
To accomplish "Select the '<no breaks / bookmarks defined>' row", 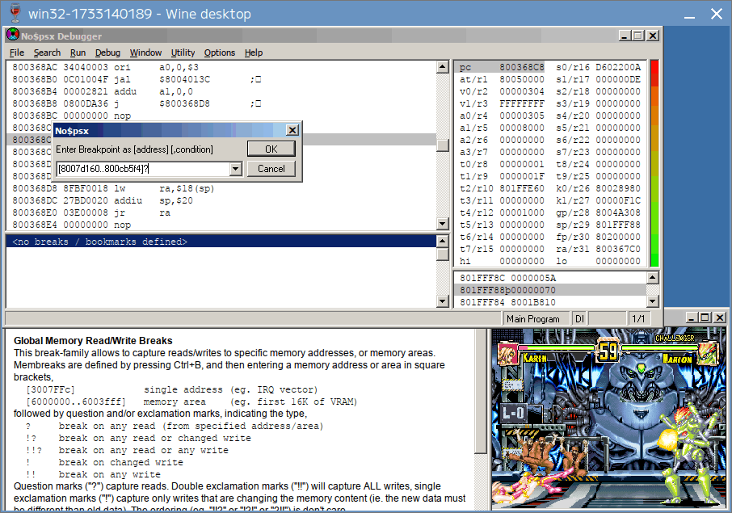I will pos(221,242).
